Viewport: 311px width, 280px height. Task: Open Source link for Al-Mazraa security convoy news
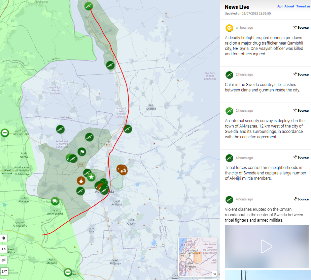(301, 110)
